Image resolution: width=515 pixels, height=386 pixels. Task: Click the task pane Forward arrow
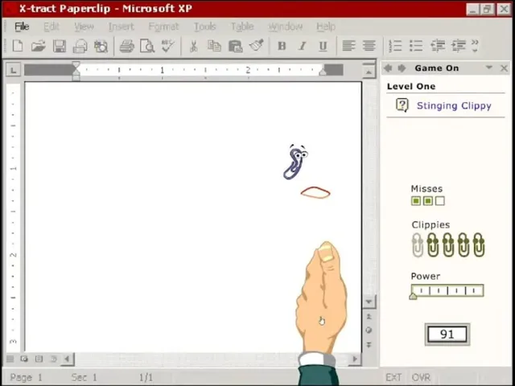(x=402, y=68)
